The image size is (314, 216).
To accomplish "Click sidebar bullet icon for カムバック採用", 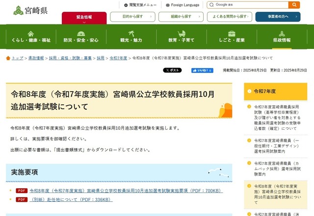I will (x=249, y=163).
